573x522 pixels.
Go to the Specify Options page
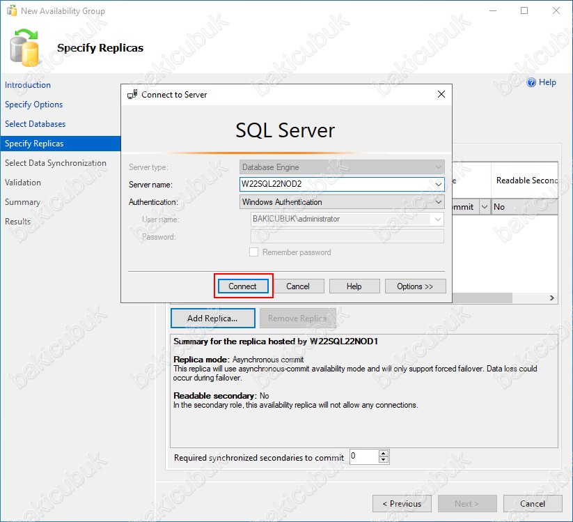pos(33,105)
